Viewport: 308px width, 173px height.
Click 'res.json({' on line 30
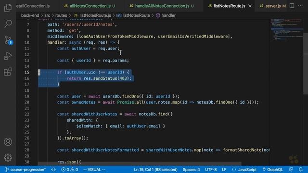coord(69,162)
